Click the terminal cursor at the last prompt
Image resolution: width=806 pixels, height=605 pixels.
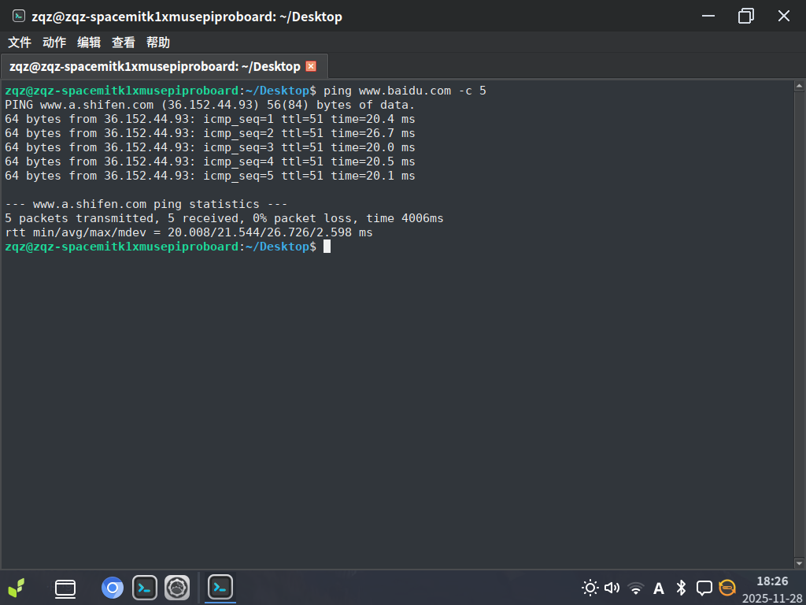coord(327,247)
